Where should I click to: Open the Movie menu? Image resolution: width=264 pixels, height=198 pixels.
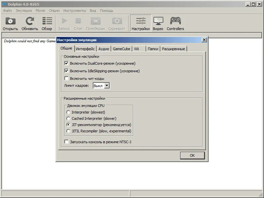pyautogui.click(x=40, y=11)
